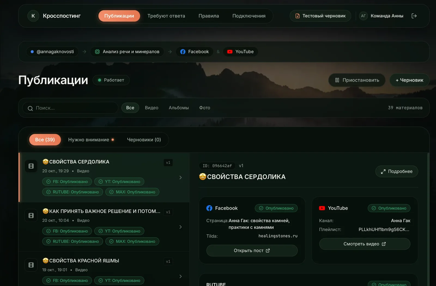Focus the Поиск... search field
Viewport: 436px width, 286px height.
tap(70, 108)
